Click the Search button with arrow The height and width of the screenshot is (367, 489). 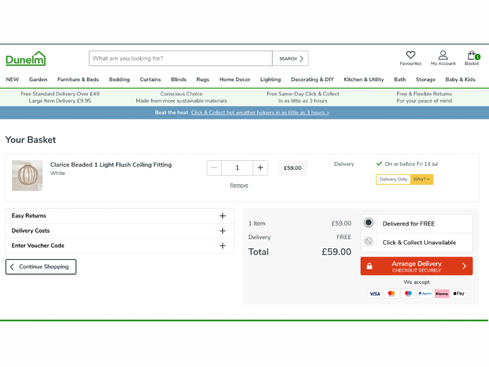point(290,59)
